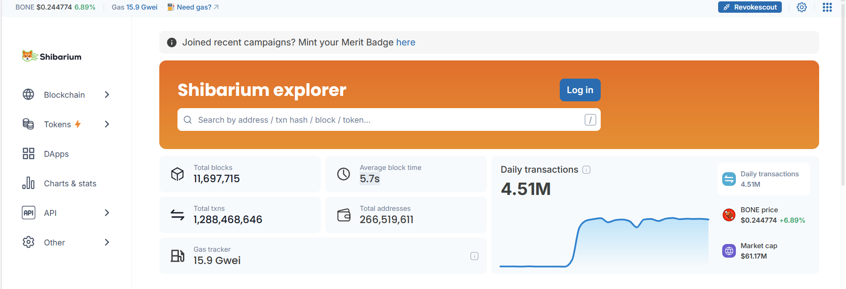
Task: Focus the address search input field
Action: 389,120
